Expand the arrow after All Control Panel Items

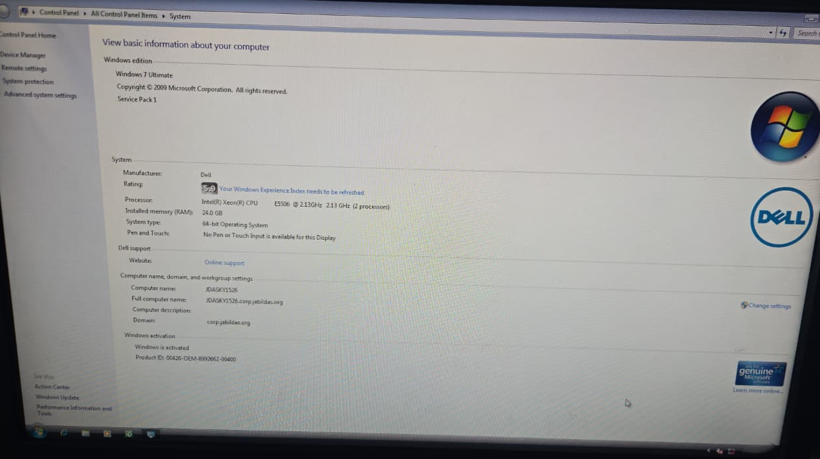point(163,16)
